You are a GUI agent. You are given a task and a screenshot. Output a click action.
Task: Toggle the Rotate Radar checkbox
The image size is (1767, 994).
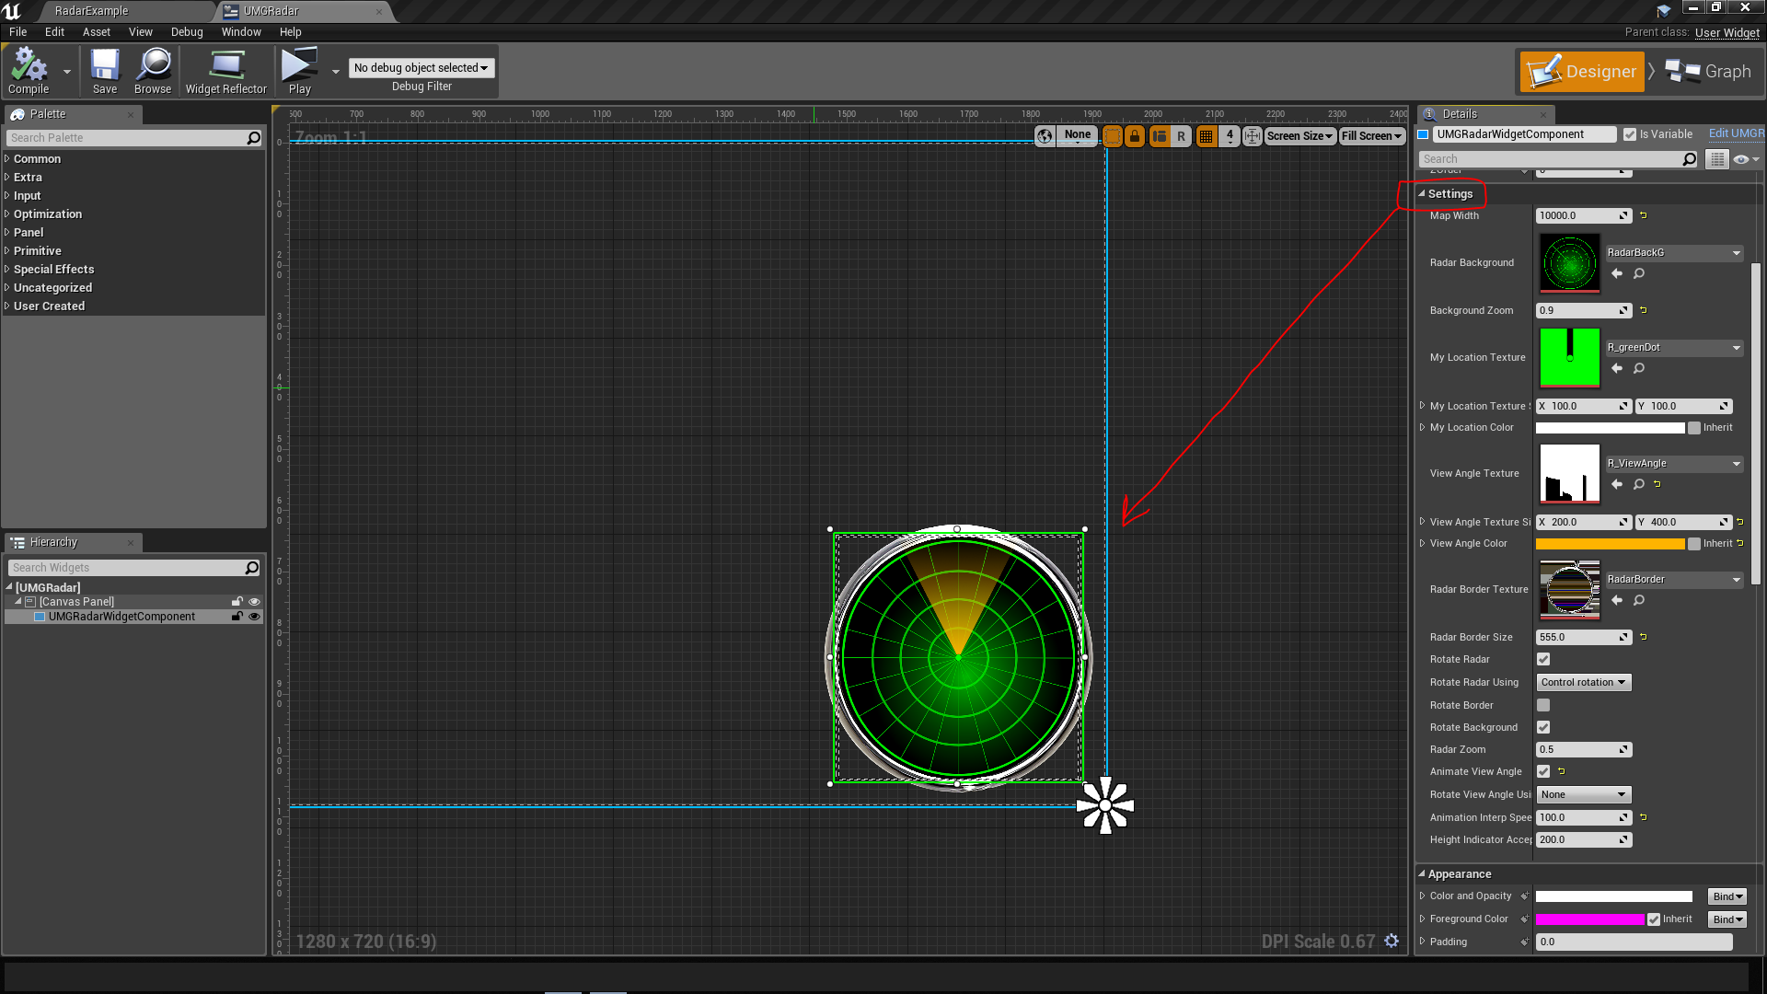pos(1543,659)
